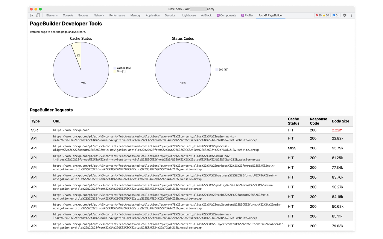Click the React icon on Profiler tab
The width and height of the screenshot is (383, 239).
[x=243, y=15]
